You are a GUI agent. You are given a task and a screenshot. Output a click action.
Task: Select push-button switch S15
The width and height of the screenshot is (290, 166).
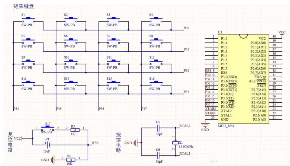coord(113,84)
